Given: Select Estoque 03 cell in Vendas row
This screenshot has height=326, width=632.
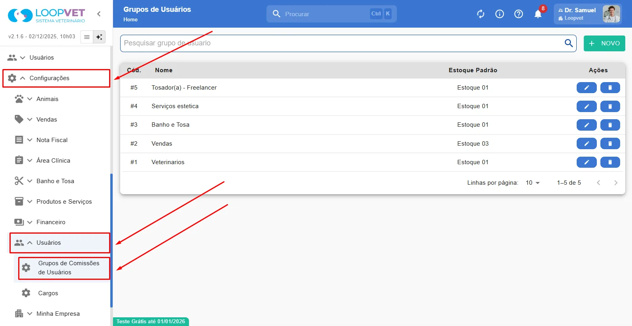Looking at the screenshot, I should 473,144.
